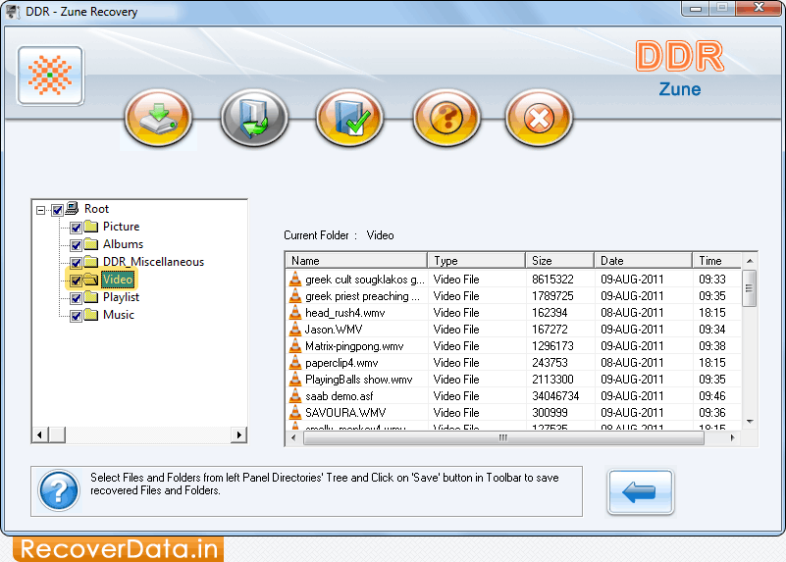Select file name saab demo.asf
The width and height of the screenshot is (786, 562).
(x=339, y=395)
